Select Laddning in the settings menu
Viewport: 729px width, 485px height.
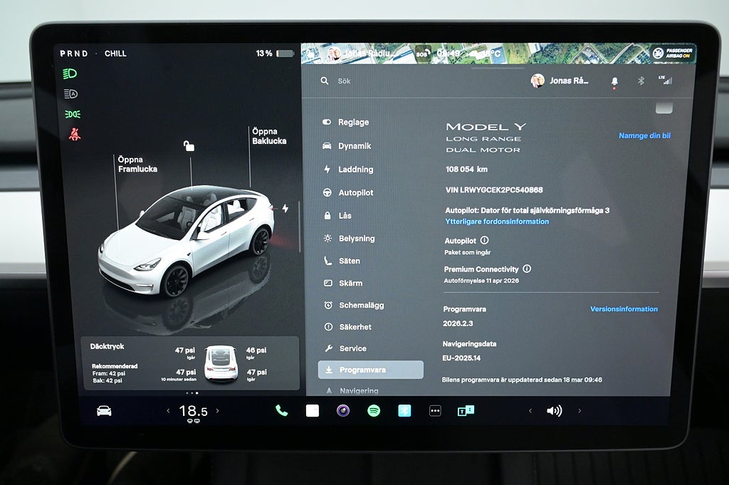[x=355, y=170]
